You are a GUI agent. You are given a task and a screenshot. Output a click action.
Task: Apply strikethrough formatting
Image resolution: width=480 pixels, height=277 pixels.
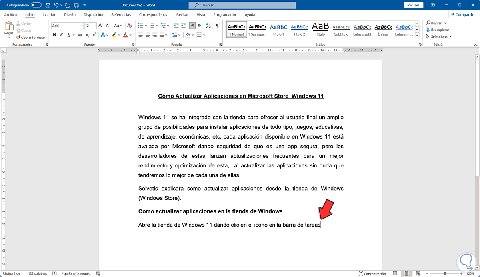tap(80, 35)
